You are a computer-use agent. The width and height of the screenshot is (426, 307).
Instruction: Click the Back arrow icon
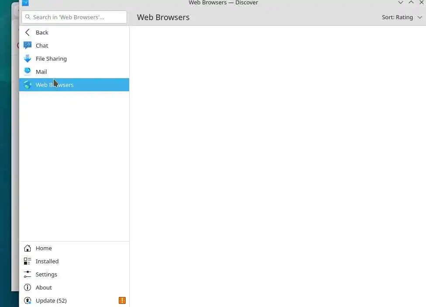(27, 32)
